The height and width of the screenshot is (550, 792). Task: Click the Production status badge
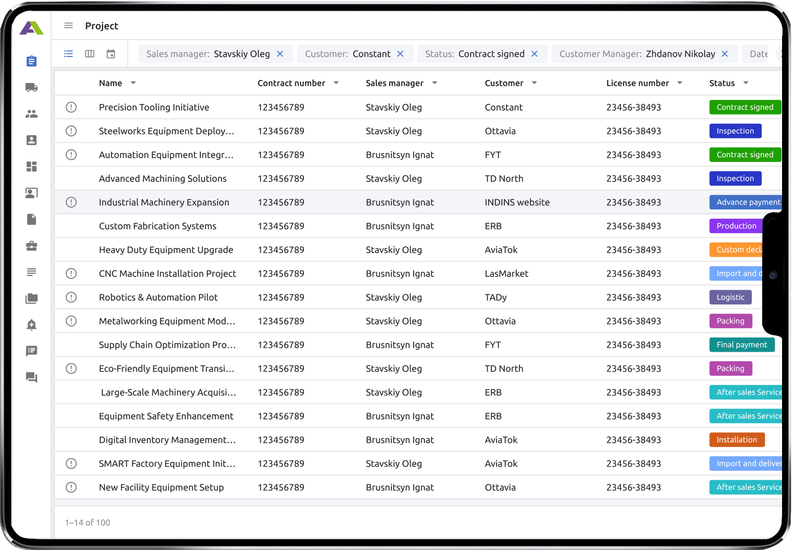click(736, 226)
